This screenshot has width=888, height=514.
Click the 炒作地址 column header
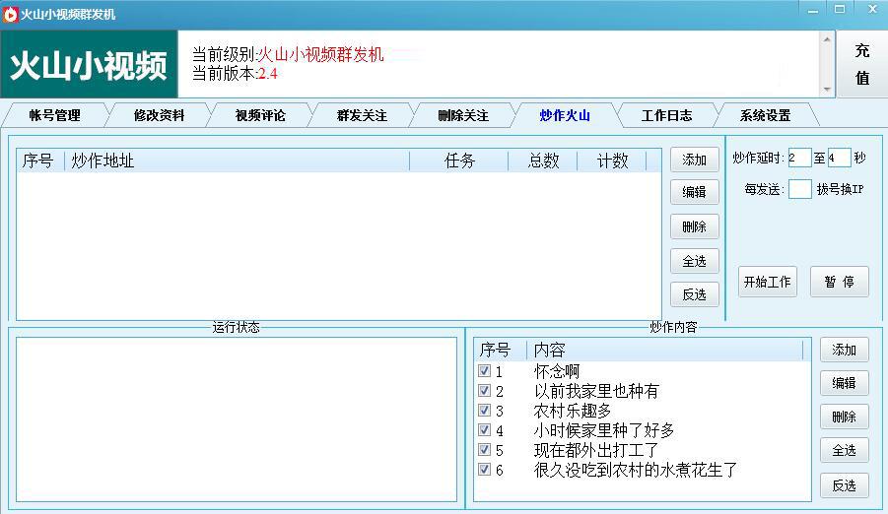(237, 161)
